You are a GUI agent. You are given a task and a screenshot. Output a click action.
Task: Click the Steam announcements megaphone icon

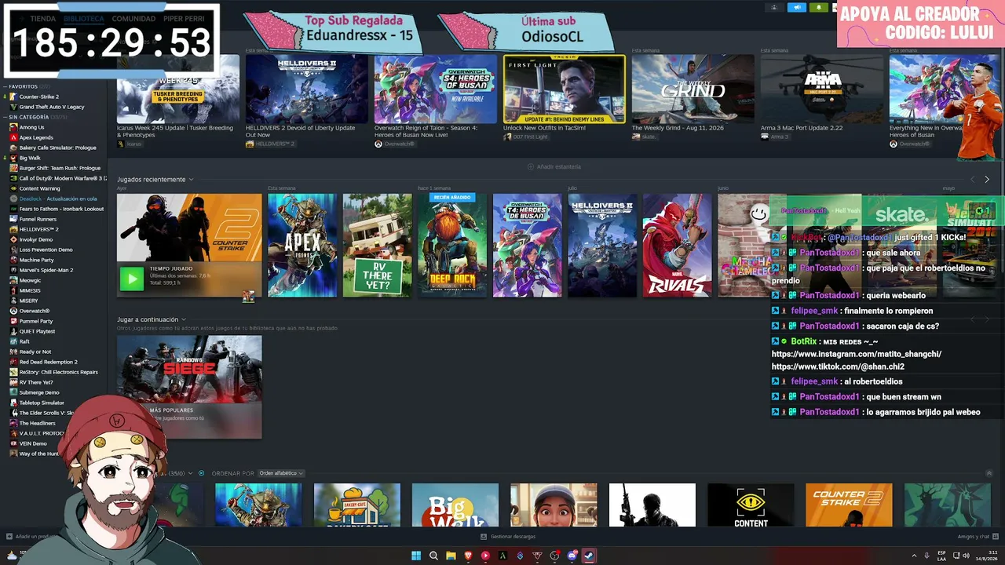[797, 7]
